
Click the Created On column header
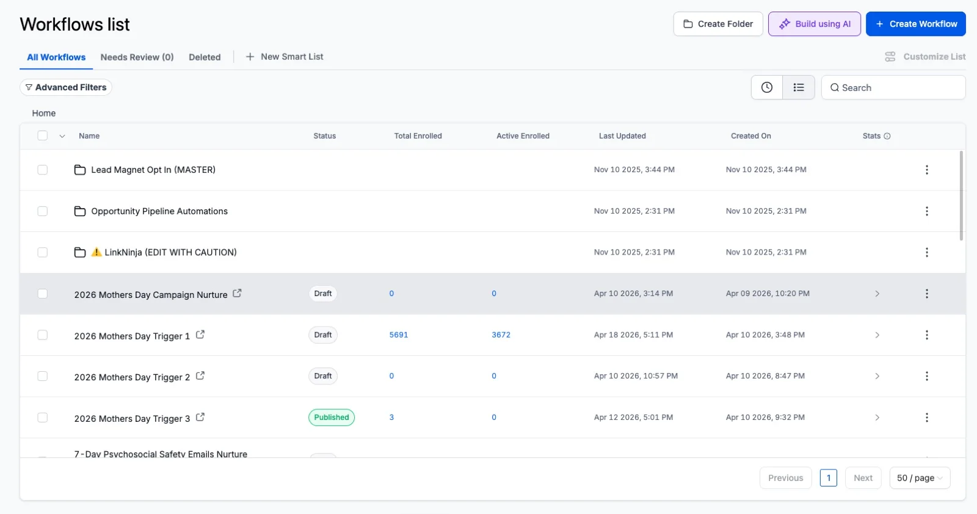pos(751,136)
